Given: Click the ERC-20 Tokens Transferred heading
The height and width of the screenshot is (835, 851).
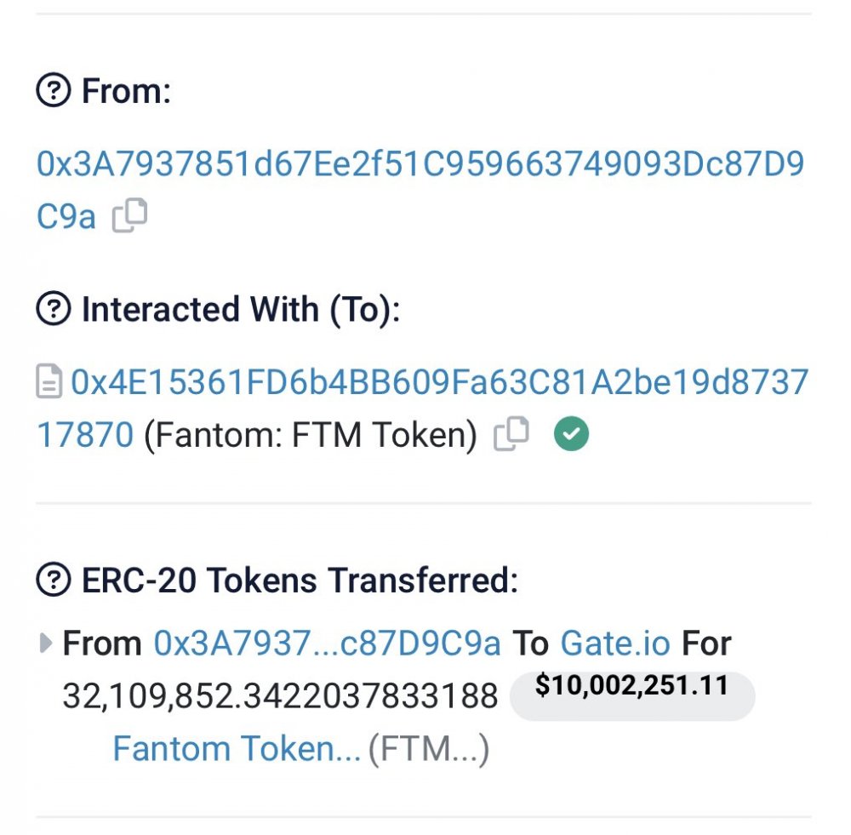Looking at the screenshot, I should point(300,580).
